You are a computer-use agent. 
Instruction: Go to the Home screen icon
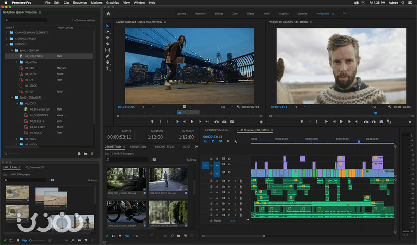[108, 14]
